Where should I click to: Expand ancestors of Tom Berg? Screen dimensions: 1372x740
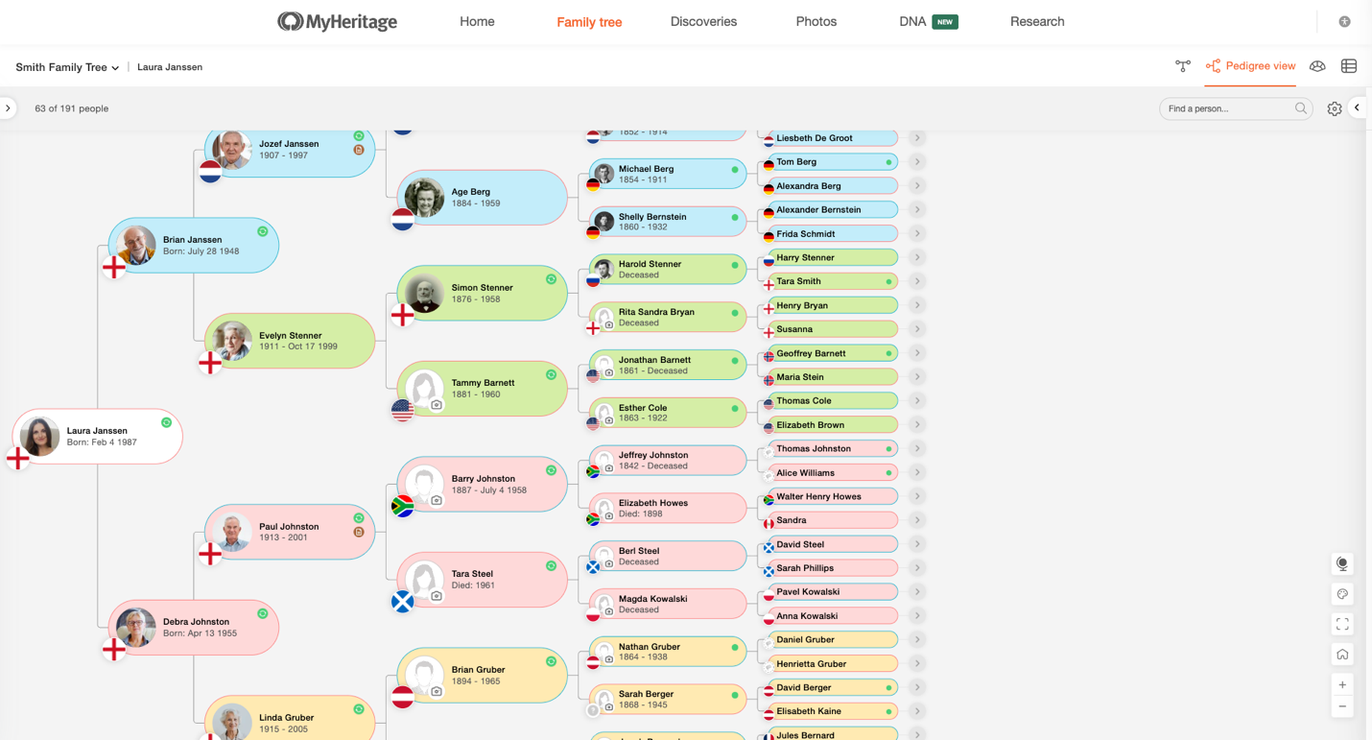[917, 162]
